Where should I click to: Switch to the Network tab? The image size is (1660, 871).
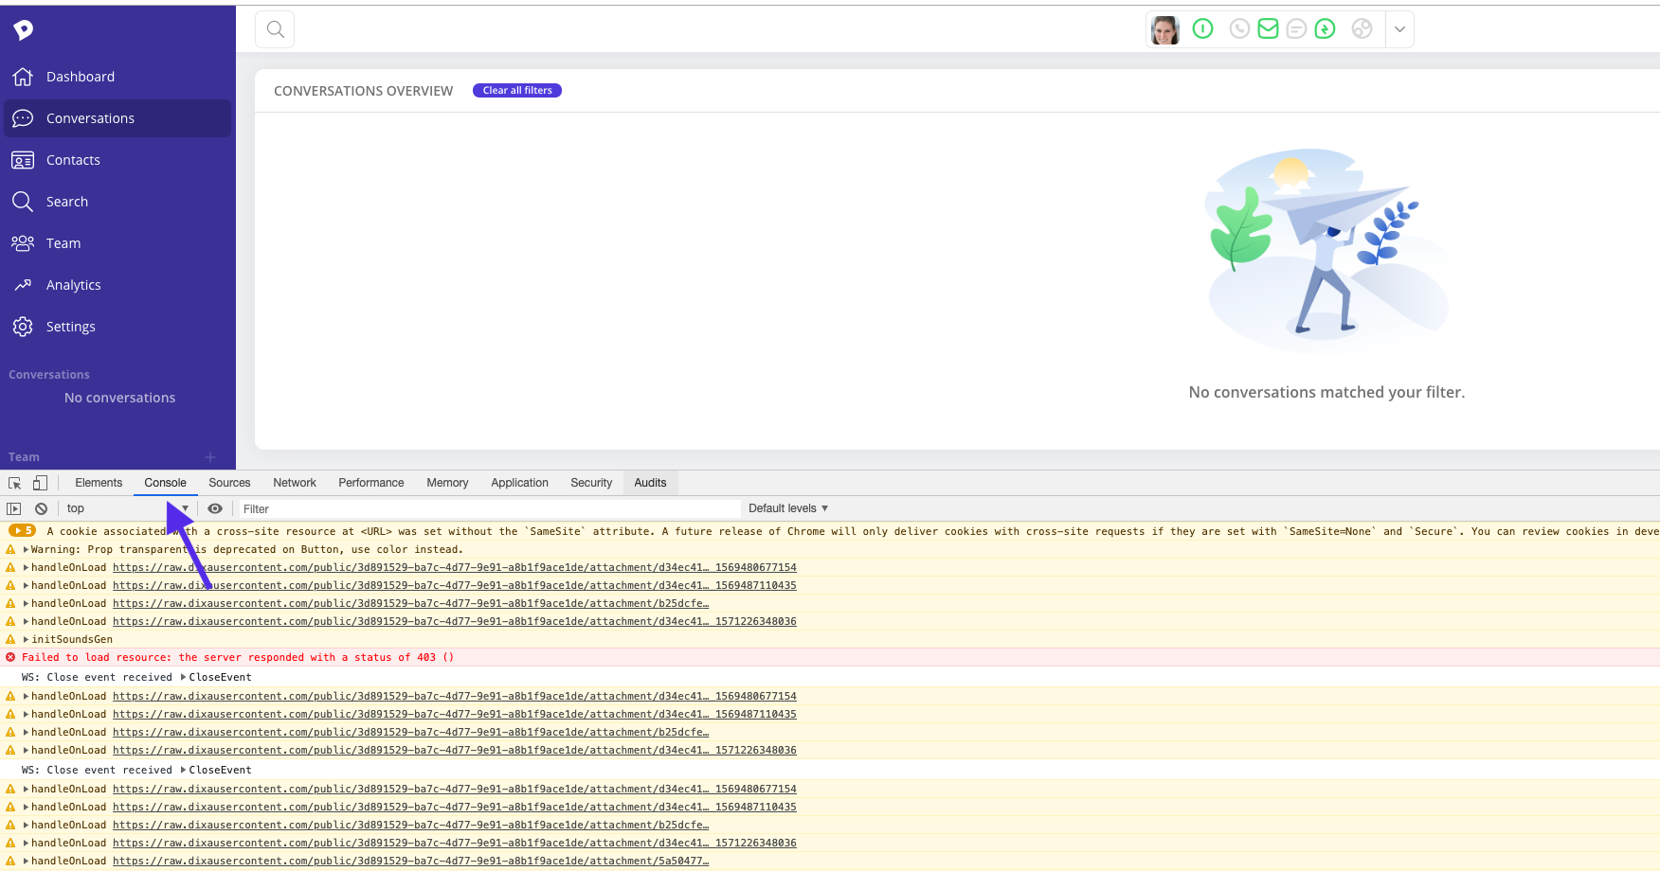tap(295, 483)
